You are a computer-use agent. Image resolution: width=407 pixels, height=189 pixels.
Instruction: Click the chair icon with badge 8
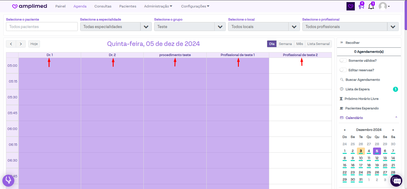(361, 6)
